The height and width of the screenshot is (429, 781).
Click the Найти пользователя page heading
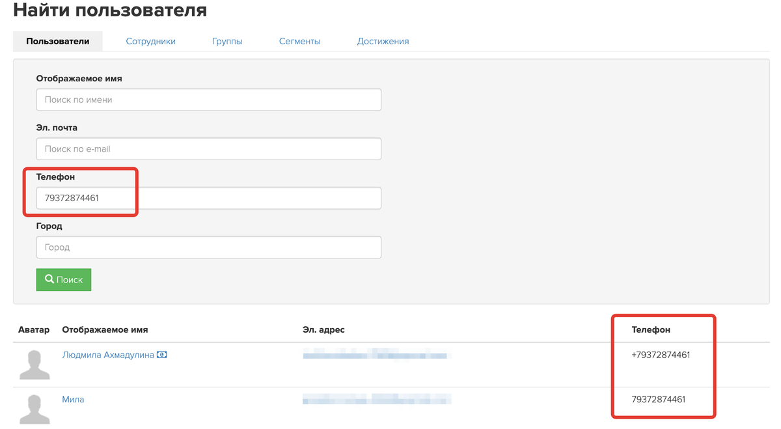point(110,10)
